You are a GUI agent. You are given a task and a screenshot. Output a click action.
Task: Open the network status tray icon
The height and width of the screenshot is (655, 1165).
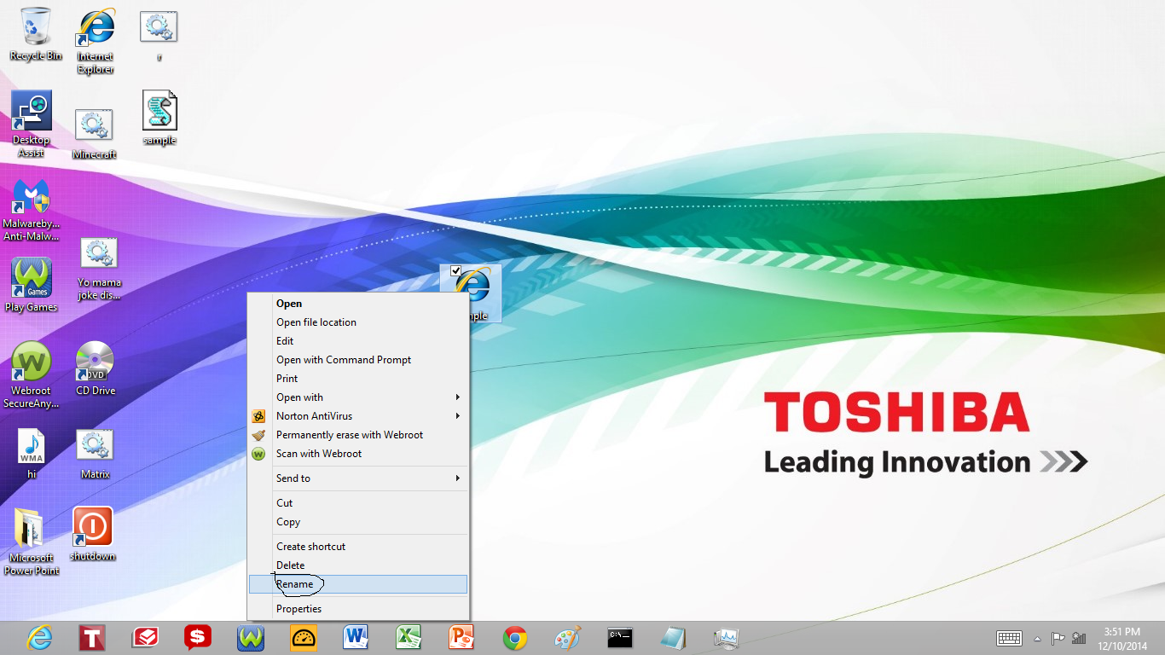(1080, 638)
